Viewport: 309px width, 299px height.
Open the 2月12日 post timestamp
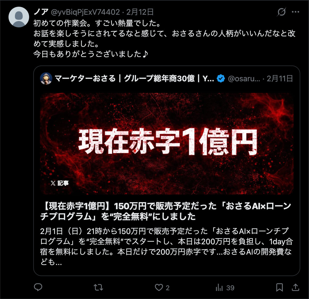140,12
